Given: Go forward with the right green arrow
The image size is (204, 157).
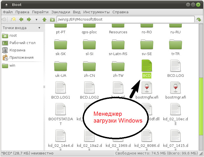Looking at the screenshot, I should coord(29,19).
